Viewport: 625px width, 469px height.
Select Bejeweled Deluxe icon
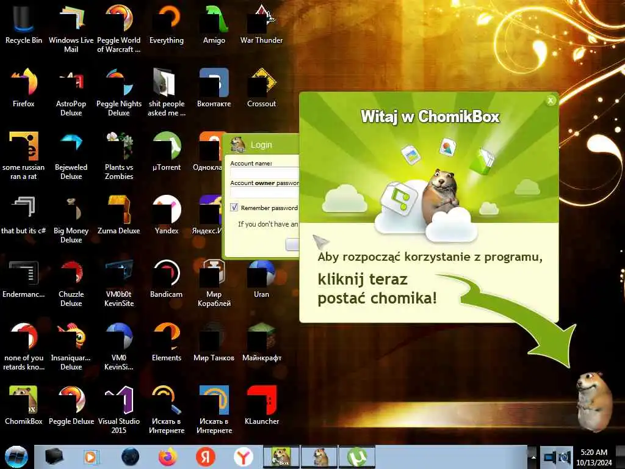pyautogui.click(x=71, y=156)
